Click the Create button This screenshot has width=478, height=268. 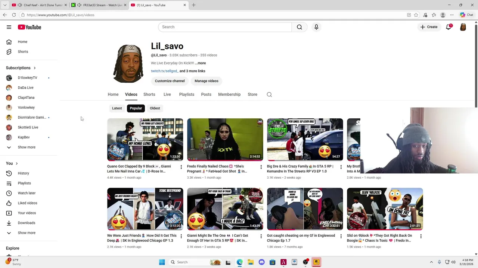[x=429, y=27]
